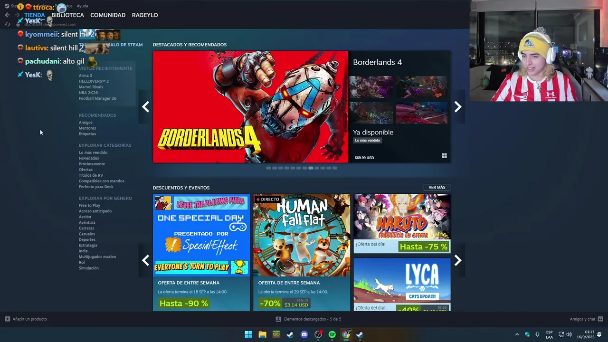Browse the Multijugador masivo genre
The width and height of the screenshot is (608, 342).
point(97,257)
